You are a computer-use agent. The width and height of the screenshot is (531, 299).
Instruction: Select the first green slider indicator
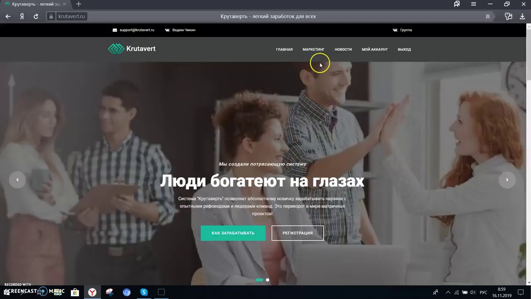pyautogui.click(x=260, y=280)
